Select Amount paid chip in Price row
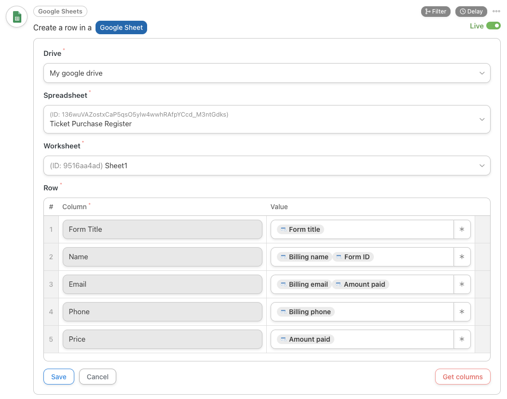Screen dimensions: 507x399 coord(305,339)
